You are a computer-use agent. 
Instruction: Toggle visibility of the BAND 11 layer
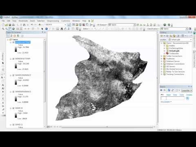(x=13, y=125)
